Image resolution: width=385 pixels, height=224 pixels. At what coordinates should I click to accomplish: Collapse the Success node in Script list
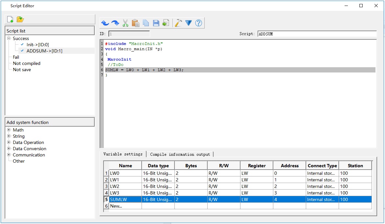click(9, 38)
